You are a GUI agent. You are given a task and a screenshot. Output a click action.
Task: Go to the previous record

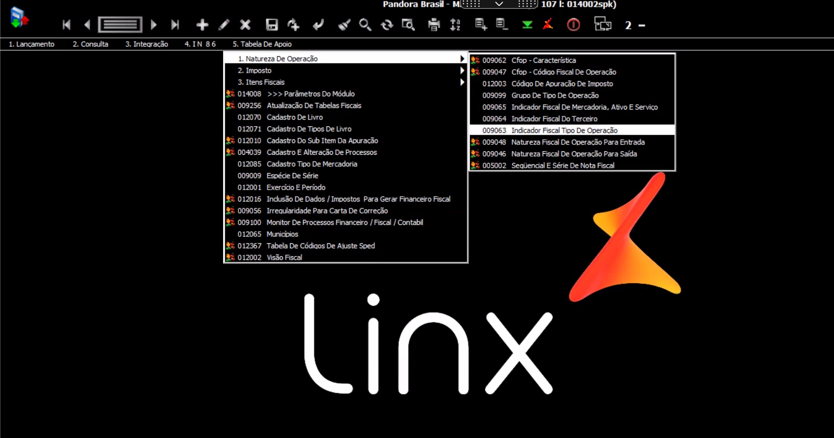[x=87, y=24]
